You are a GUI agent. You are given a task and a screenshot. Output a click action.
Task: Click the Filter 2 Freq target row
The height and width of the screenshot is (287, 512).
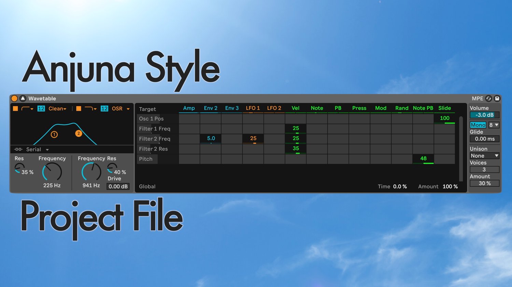(x=157, y=139)
